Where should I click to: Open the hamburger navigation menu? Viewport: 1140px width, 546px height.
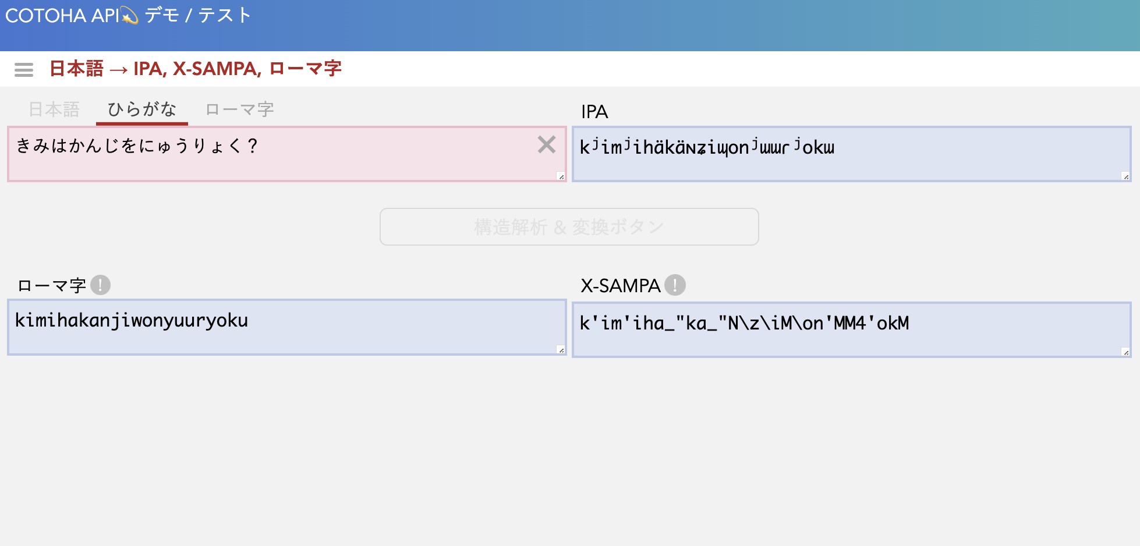(23, 69)
